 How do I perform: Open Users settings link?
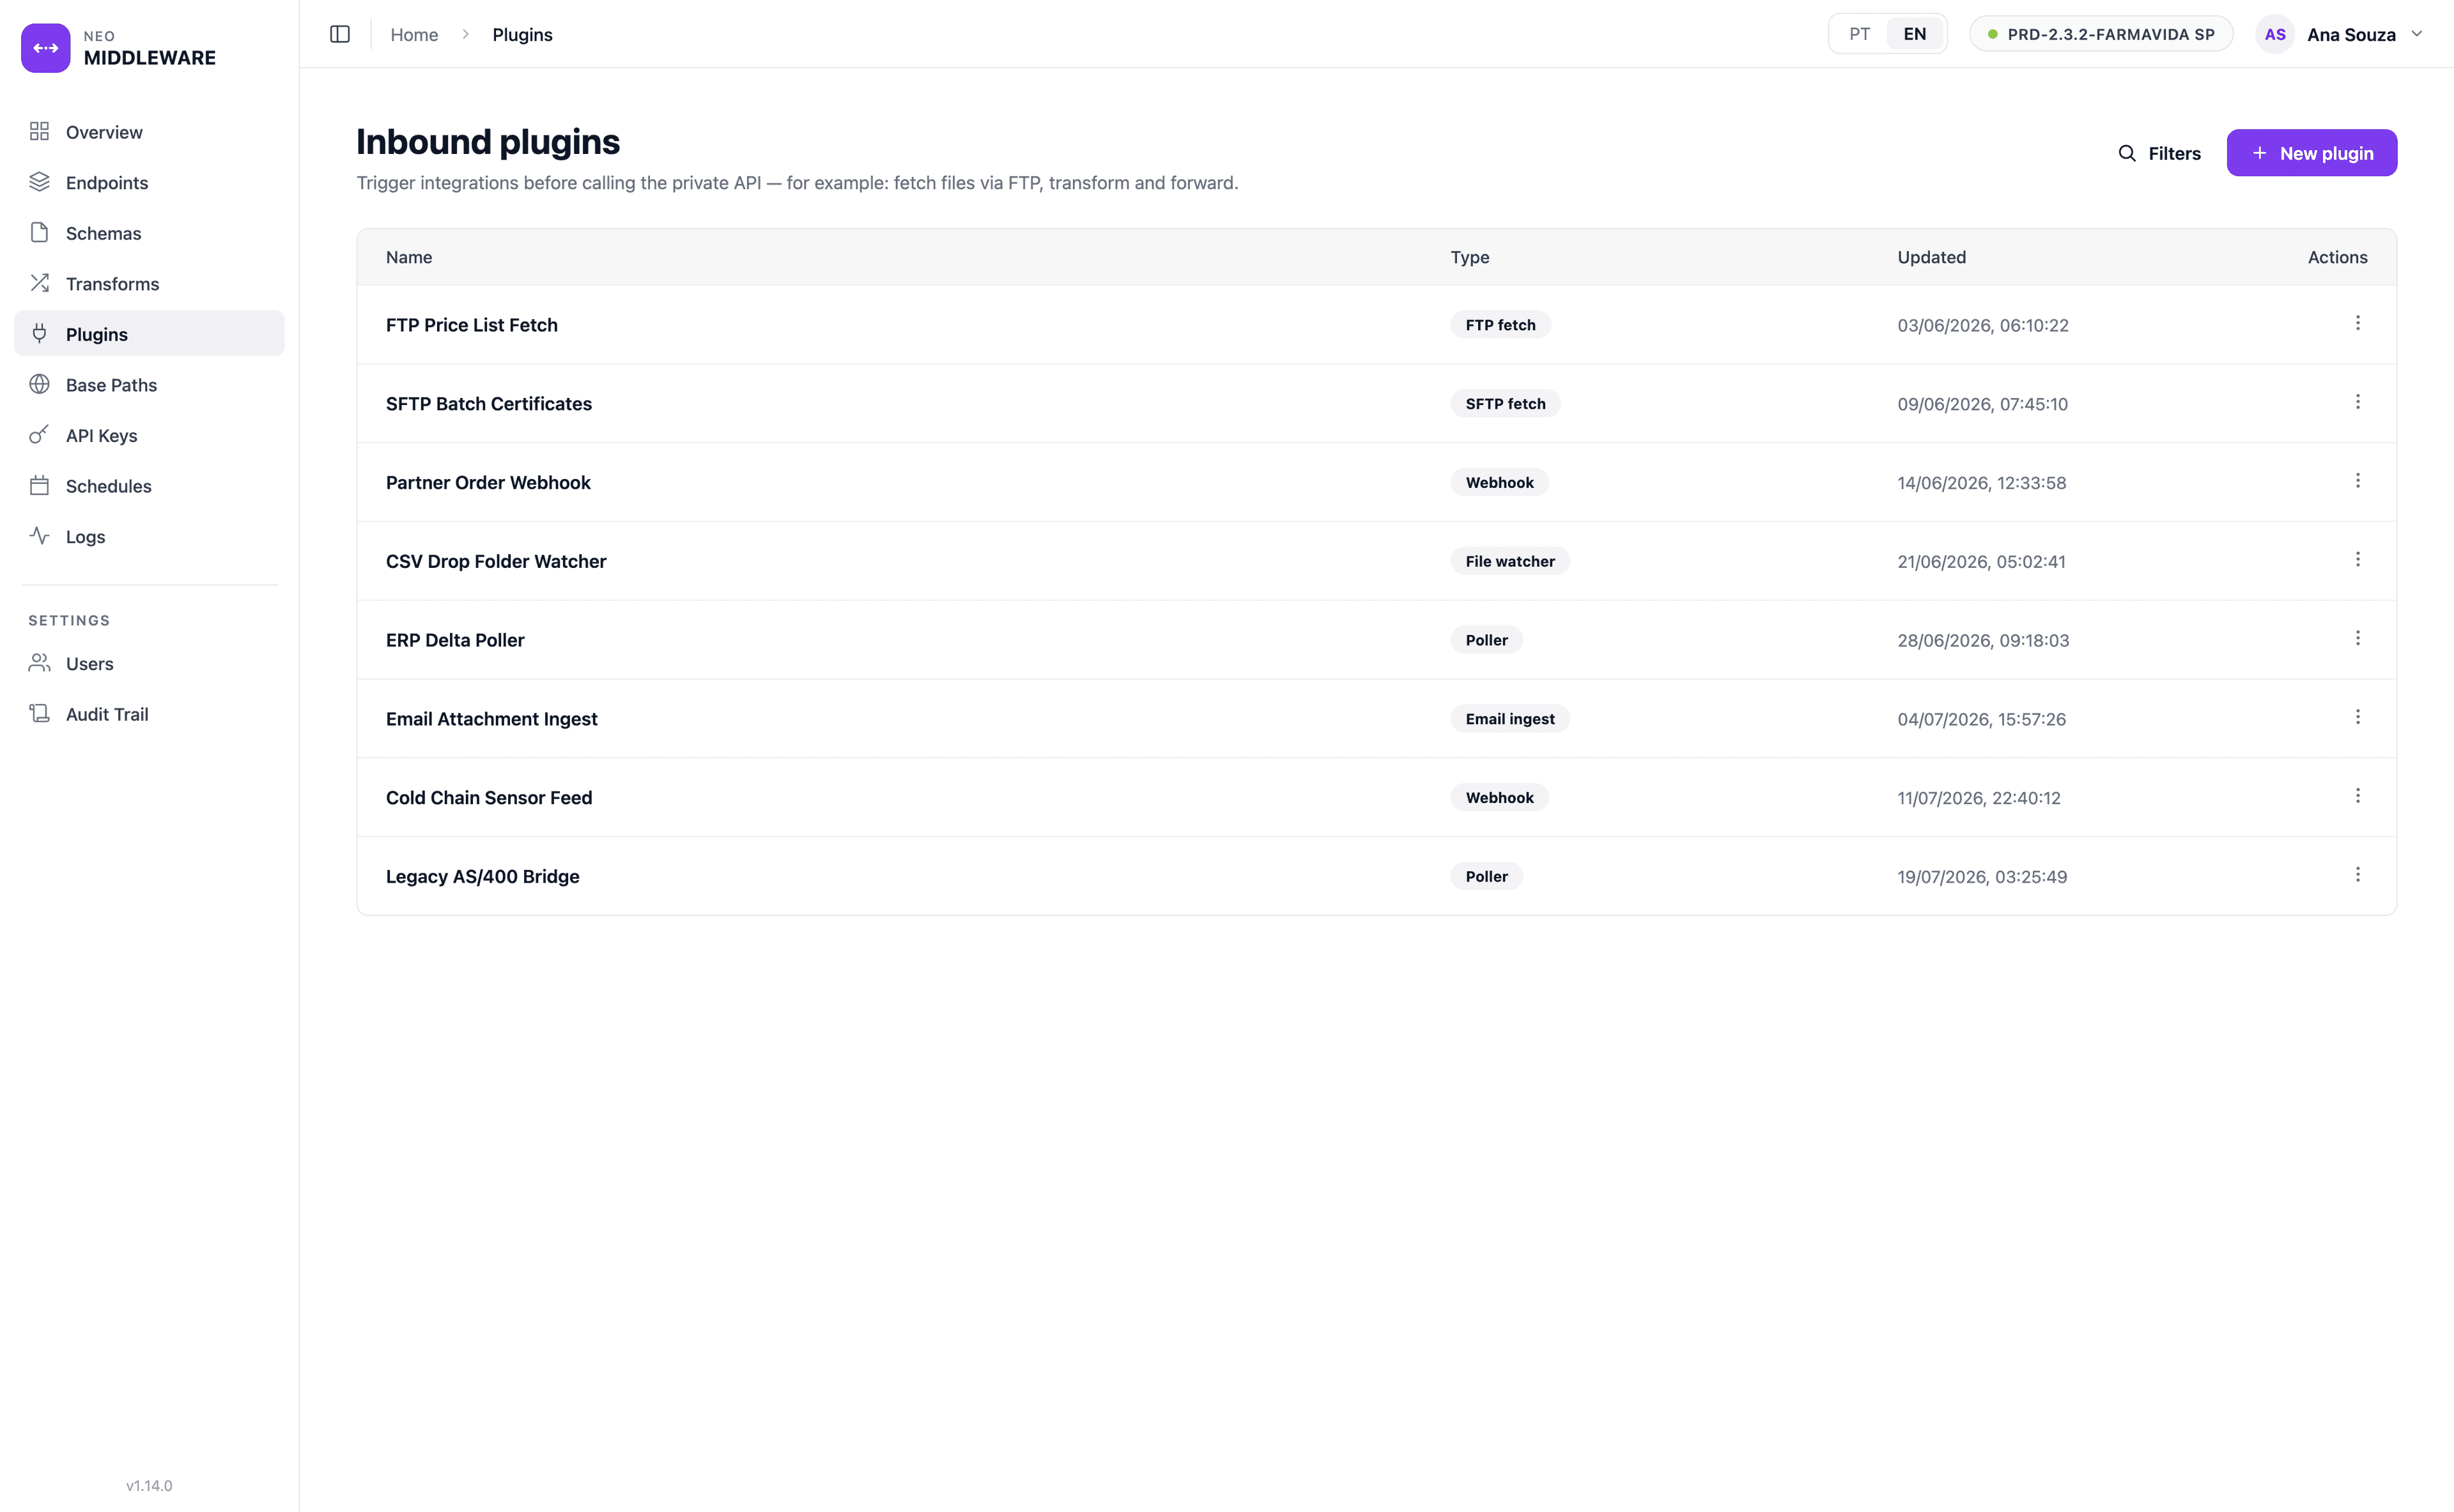pyautogui.click(x=149, y=663)
